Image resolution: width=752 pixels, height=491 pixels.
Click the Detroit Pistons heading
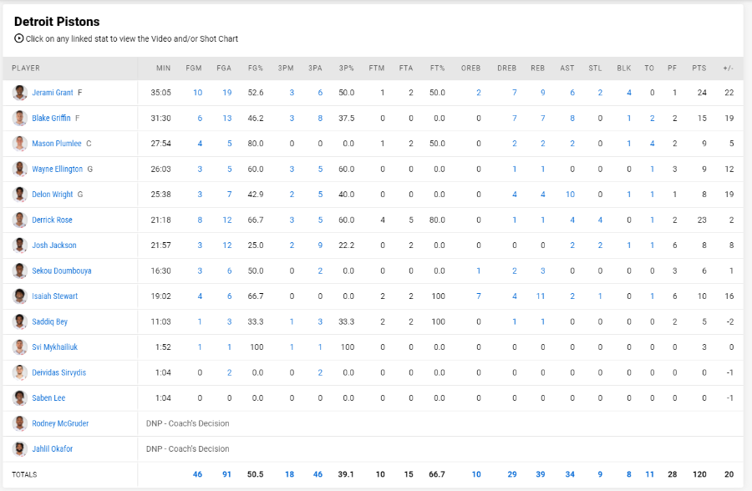57,22
